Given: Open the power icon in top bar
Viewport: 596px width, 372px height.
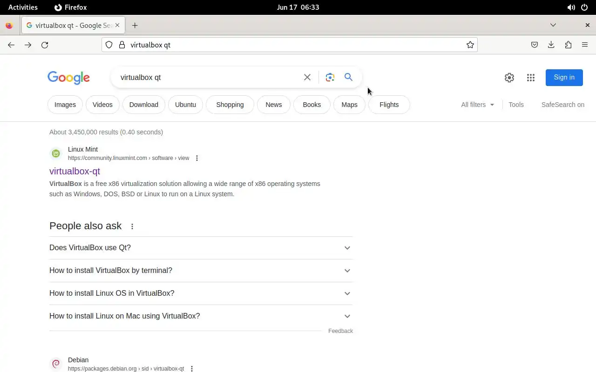Looking at the screenshot, I should (x=584, y=7).
